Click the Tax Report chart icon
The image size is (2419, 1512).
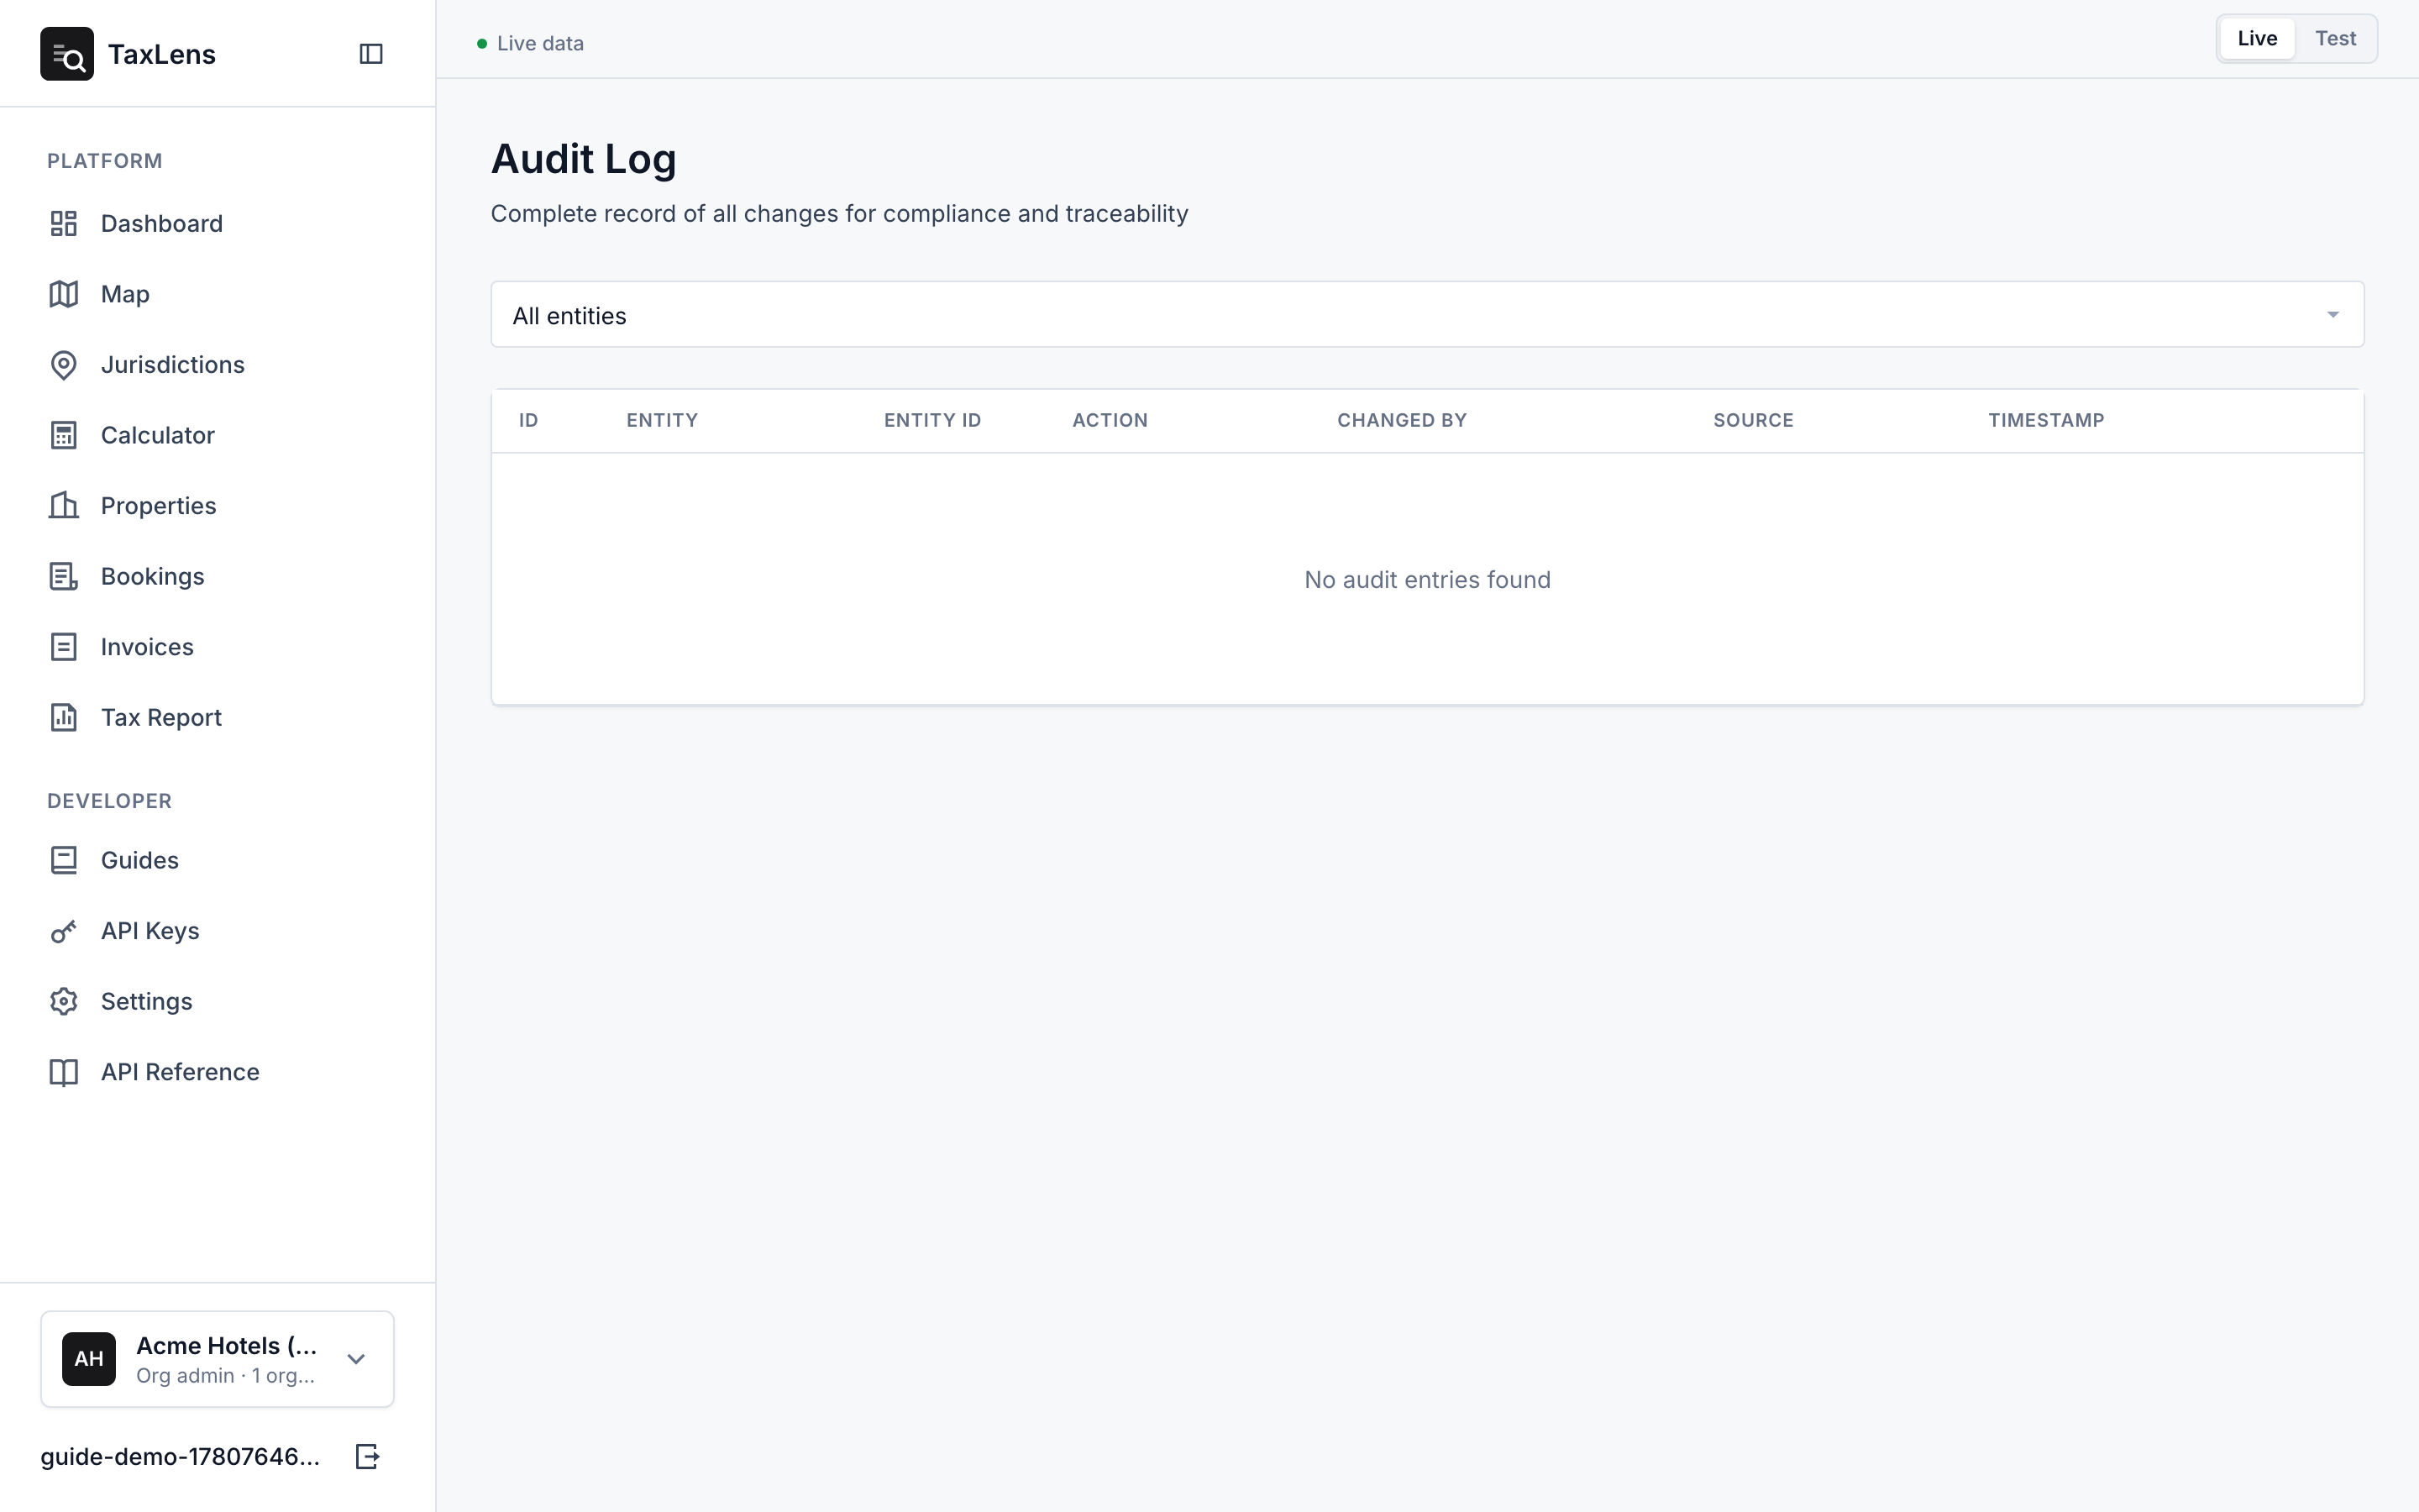(64, 717)
